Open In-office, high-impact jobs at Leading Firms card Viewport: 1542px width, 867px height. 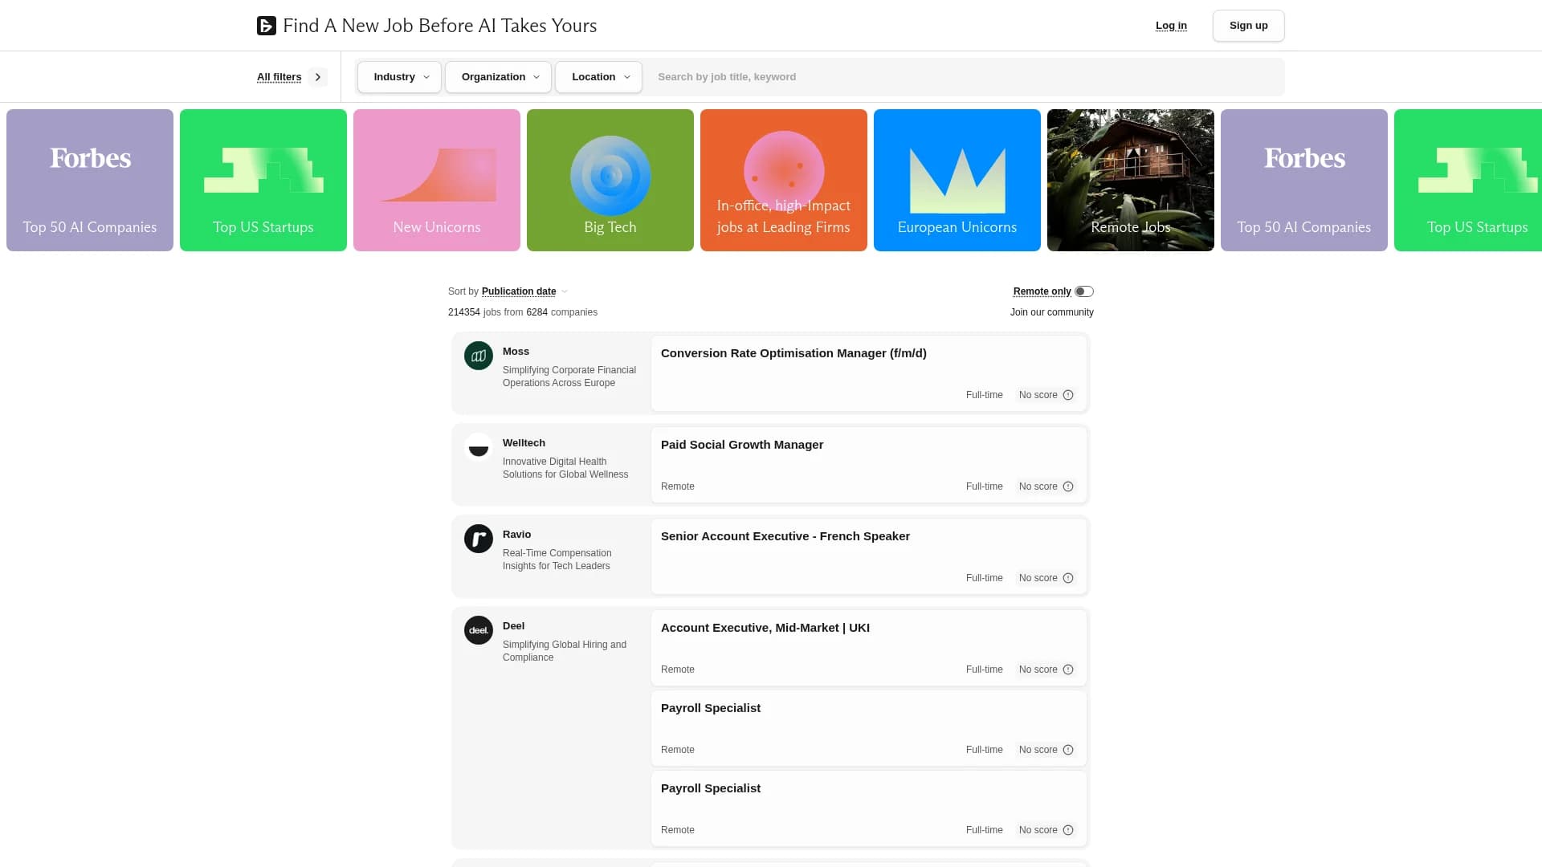[x=784, y=181]
